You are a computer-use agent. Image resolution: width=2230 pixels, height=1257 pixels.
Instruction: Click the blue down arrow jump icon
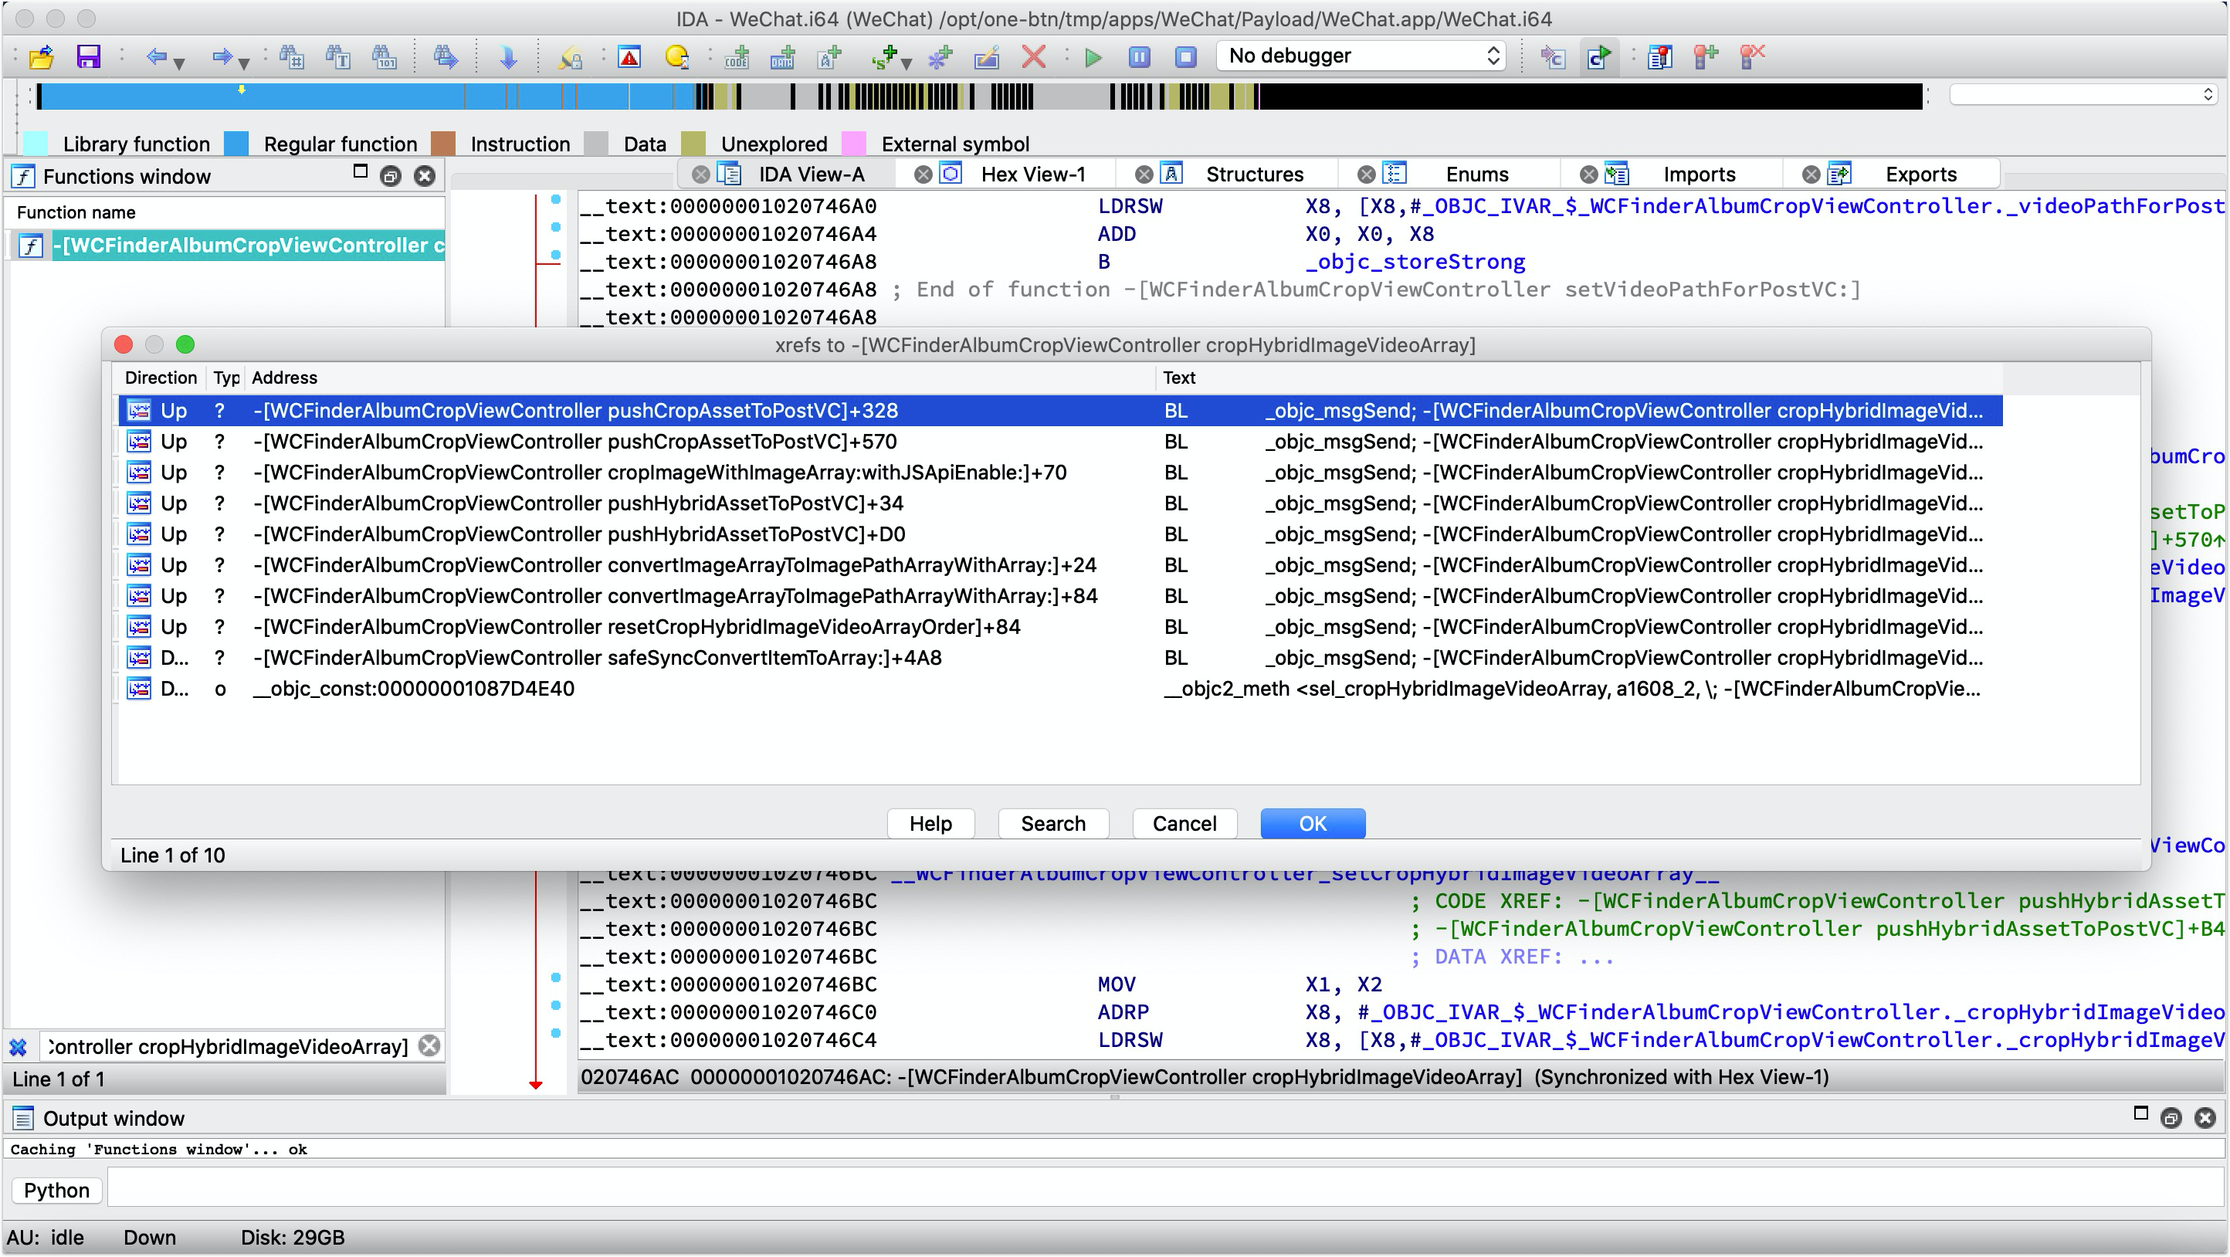pos(508,57)
